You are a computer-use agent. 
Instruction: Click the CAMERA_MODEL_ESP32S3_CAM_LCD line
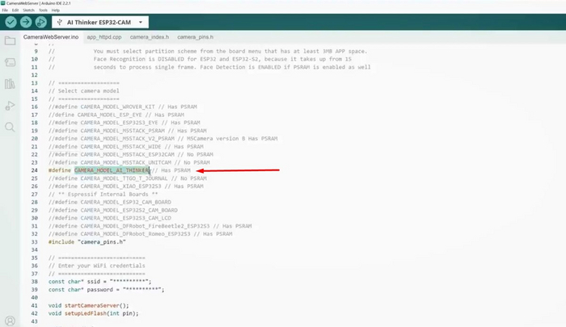click(x=110, y=218)
